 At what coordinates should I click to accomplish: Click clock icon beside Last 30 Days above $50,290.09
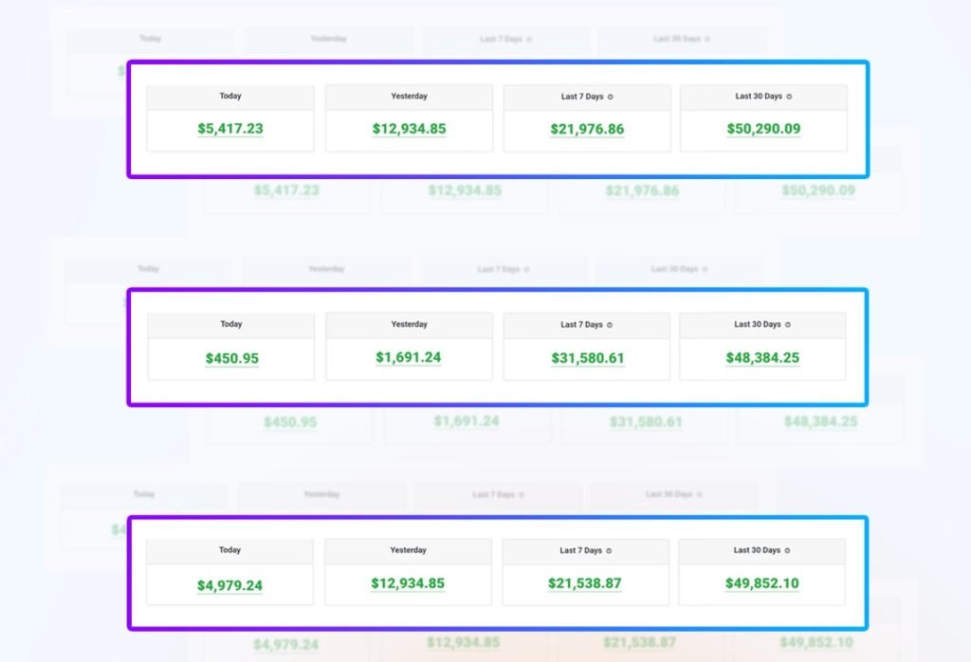[789, 97]
